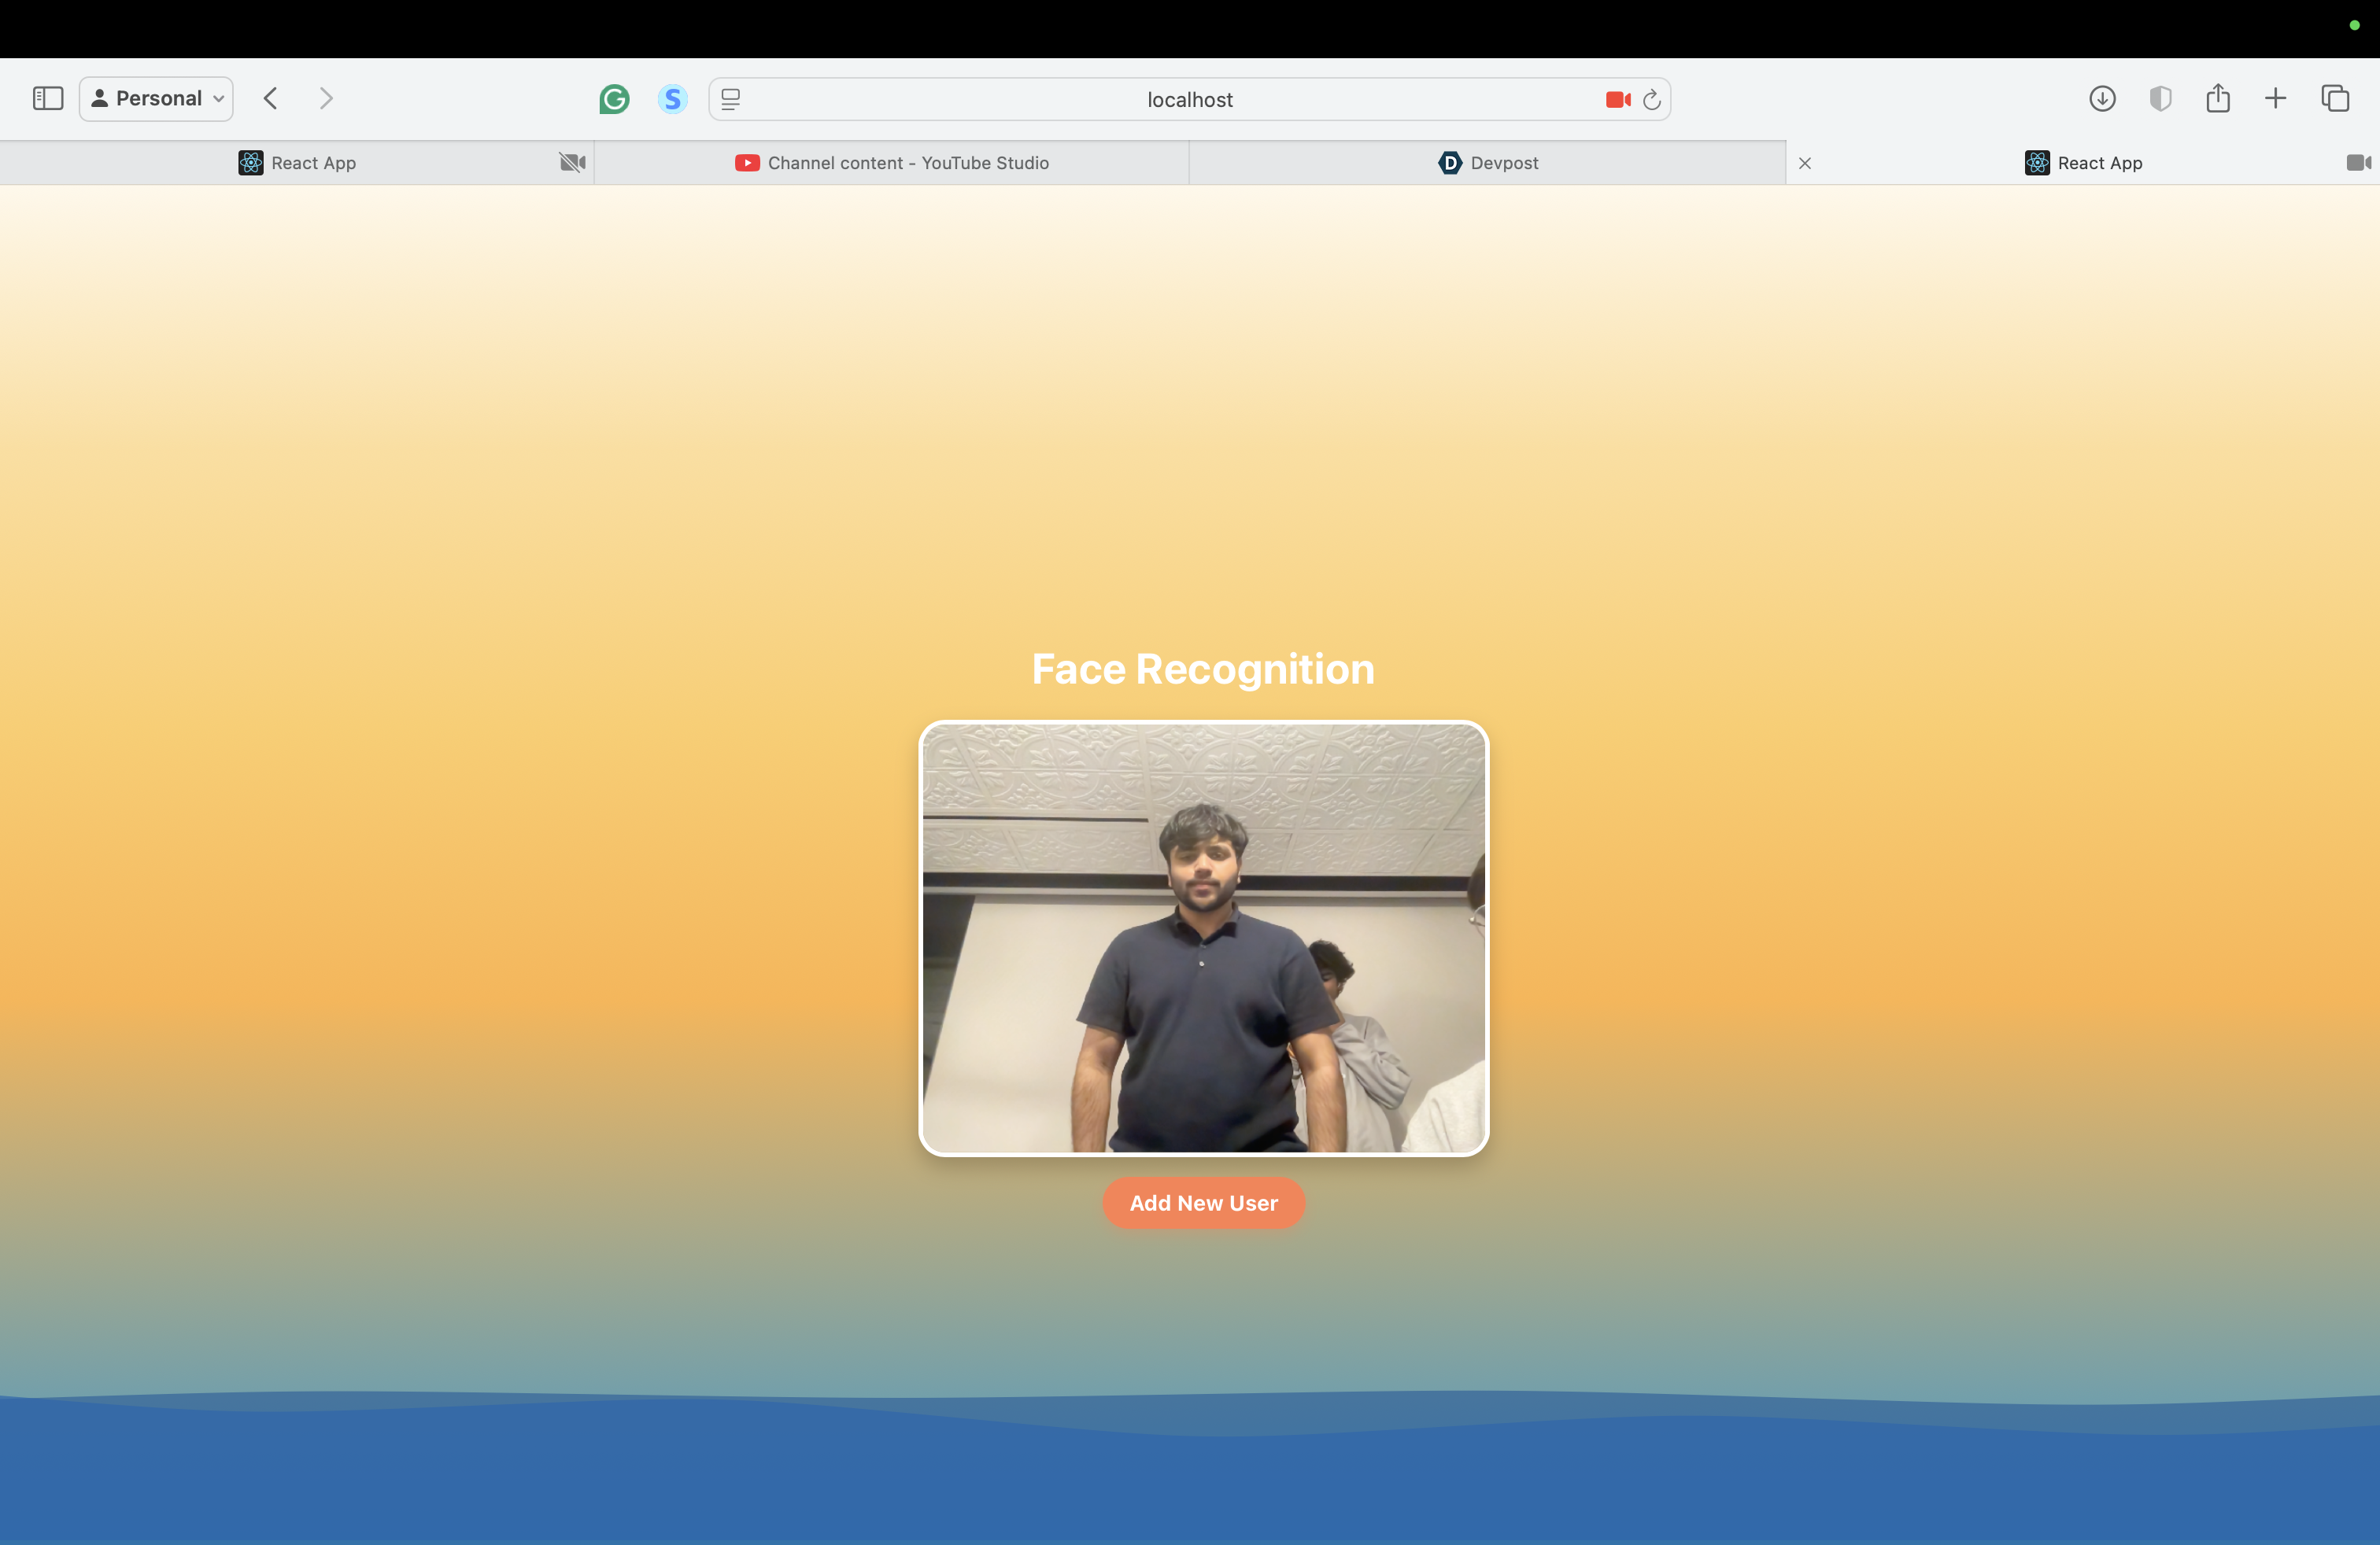2380x1545 pixels.
Task: Open the Personal profile dropdown
Action: point(156,98)
